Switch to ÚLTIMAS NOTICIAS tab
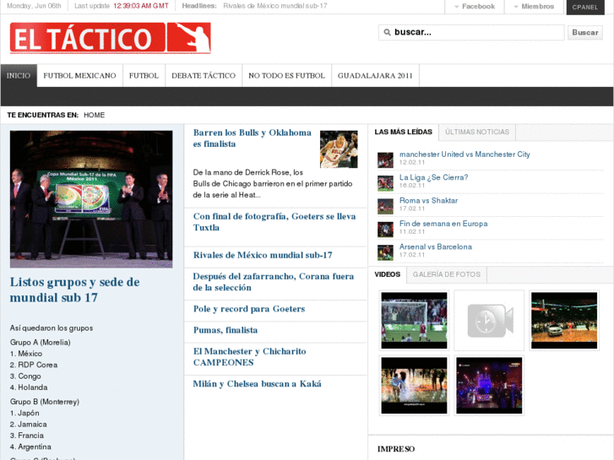This screenshot has height=460, width=614. [x=477, y=132]
